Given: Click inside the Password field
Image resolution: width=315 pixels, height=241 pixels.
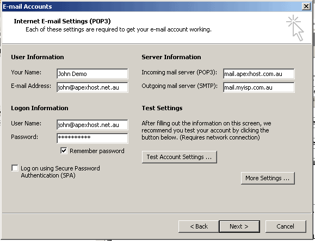Looking at the screenshot, I should tap(92, 138).
